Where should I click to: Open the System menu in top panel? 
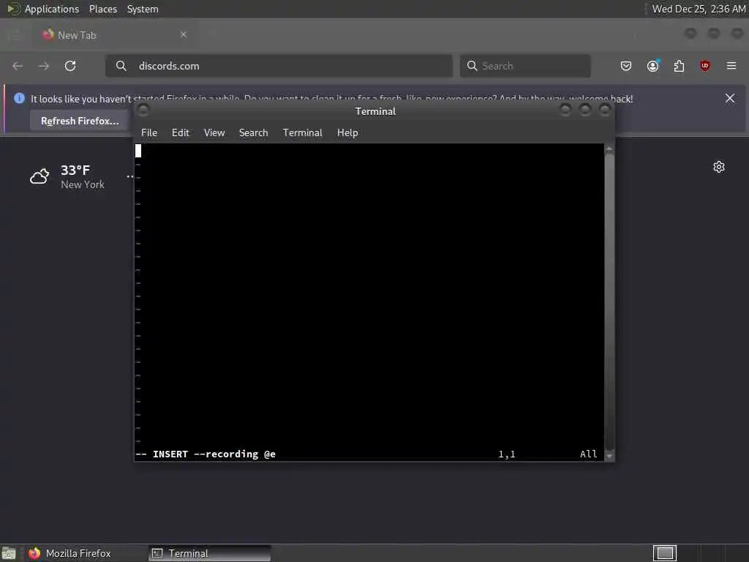[143, 9]
